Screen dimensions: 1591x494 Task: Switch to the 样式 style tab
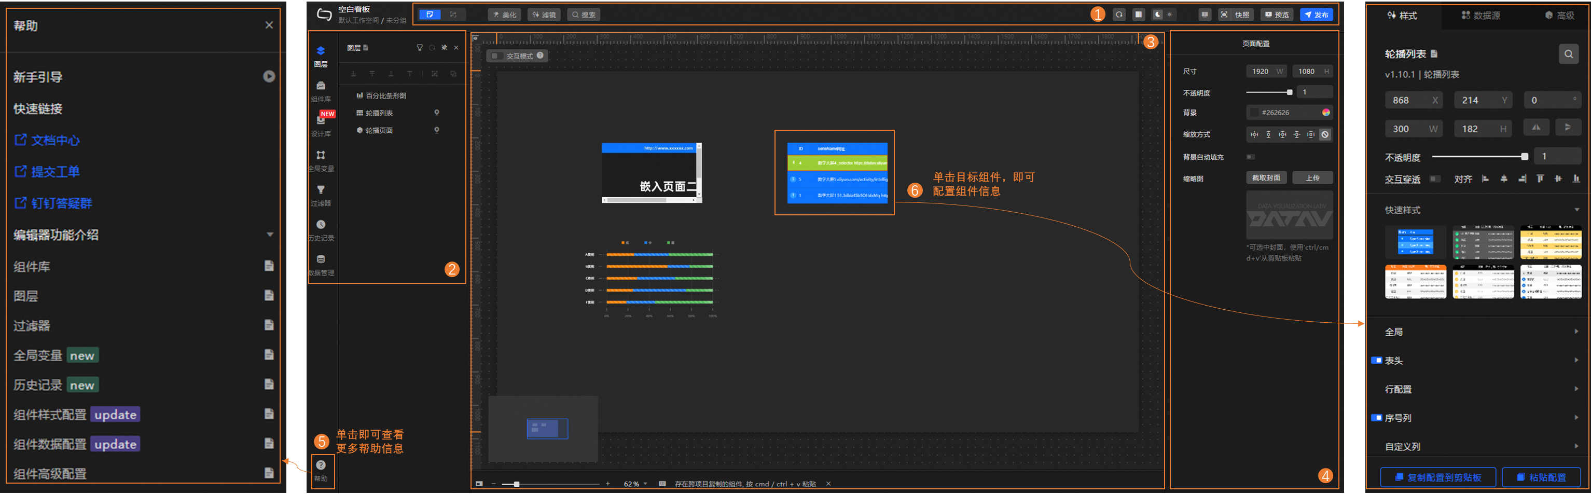[x=1403, y=16]
